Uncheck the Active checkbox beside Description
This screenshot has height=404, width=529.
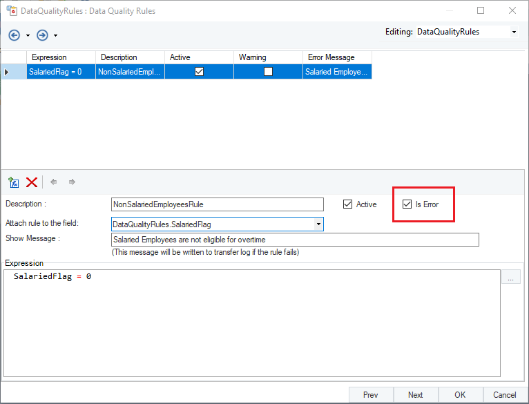347,204
